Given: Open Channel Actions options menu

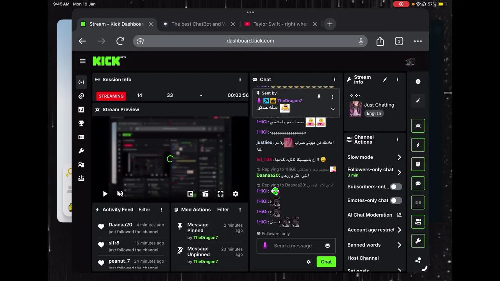Looking at the screenshot, I should 397,139.
